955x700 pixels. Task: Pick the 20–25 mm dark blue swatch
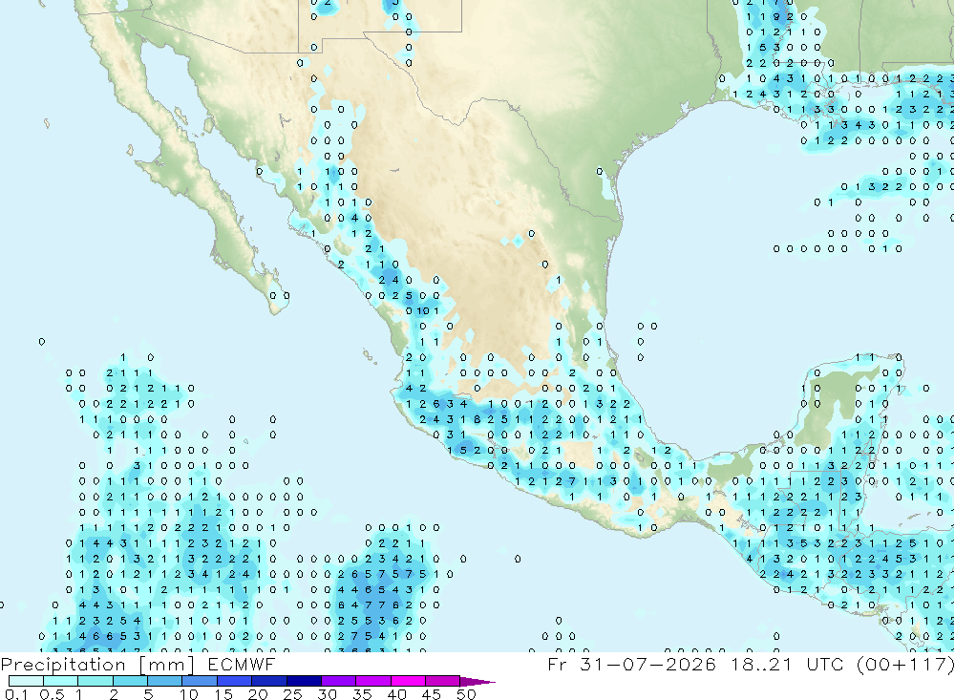269,681
